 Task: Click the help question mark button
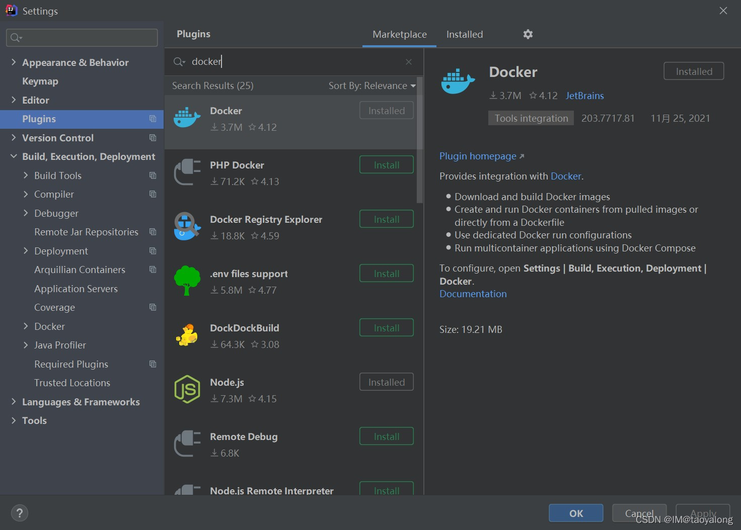tap(20, 513)
